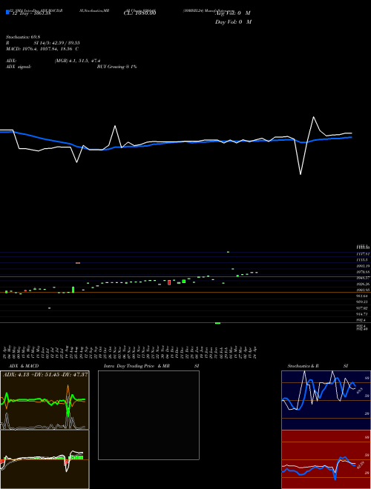The height and width of the screenshot is (489, 371).
Task: Select the 'MACD: 1076.4, 1057.84' values line
Action: point(42,49)
